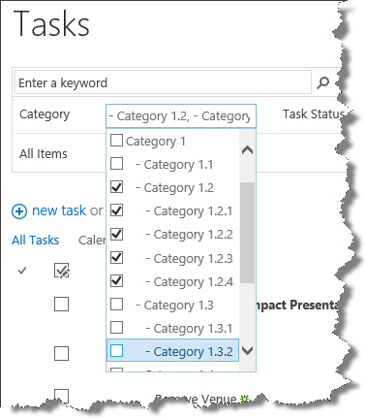The width and height of the screenshot is (367, 419).
Task: Switch to the All Tasks view
Action: click(x=36, y=241)
